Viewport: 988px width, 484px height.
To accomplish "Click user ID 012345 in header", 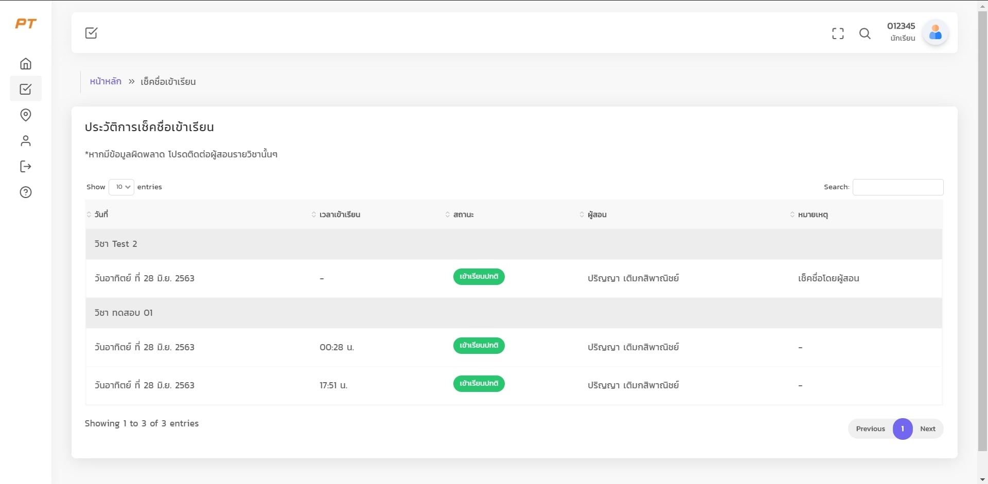I will [901, 26].
